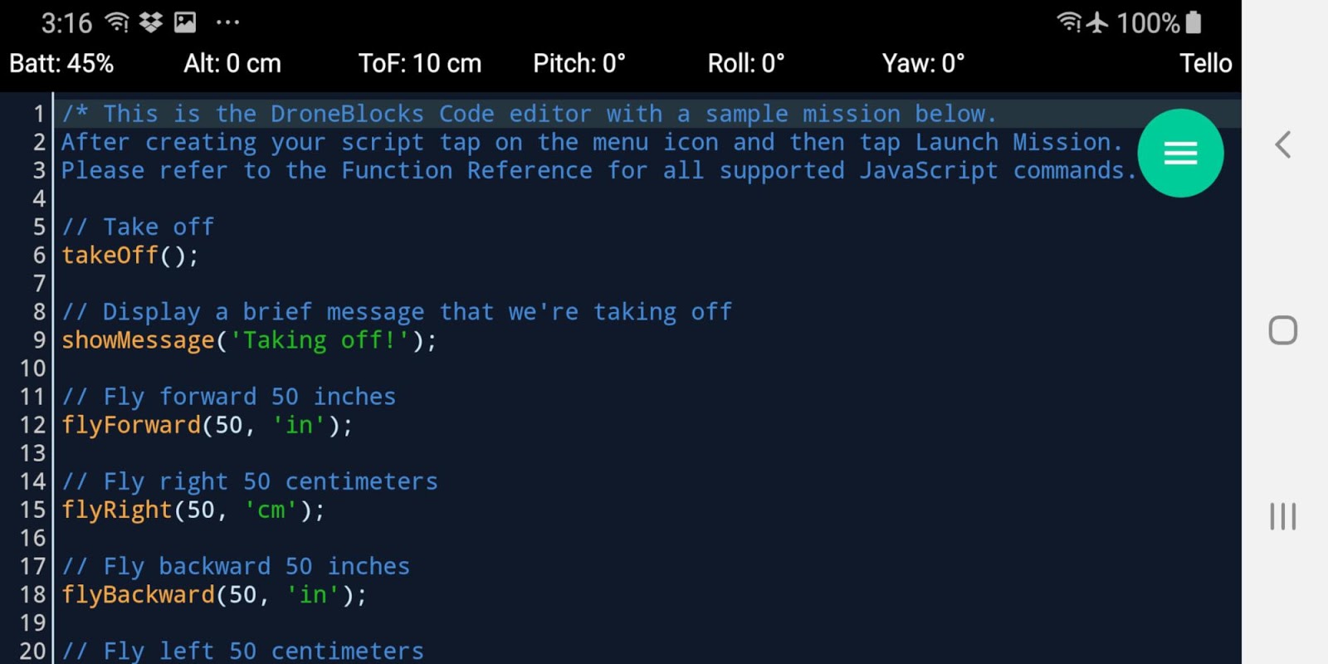This screenshot has width=1328, height=664.
Task: Tap the Android home button
Action: [x=1283, y=330]
